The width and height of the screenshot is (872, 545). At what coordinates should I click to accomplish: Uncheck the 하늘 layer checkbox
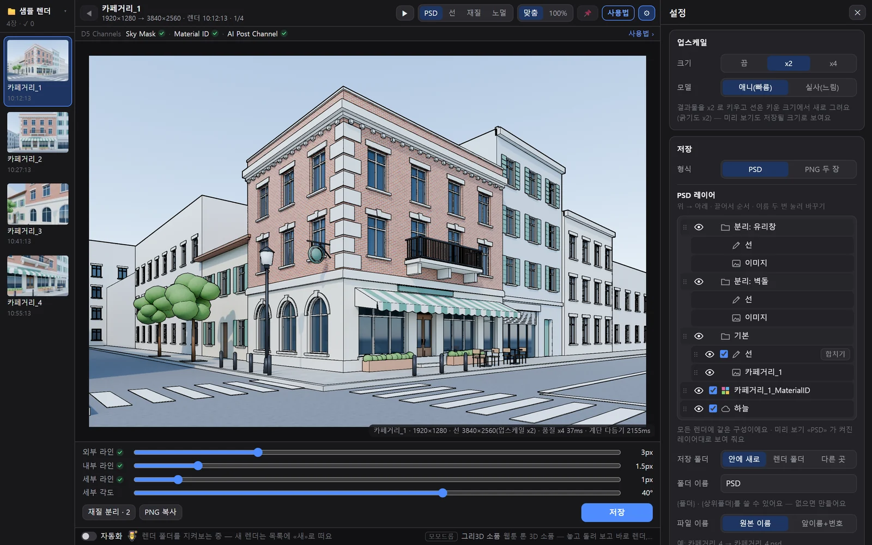tap(713, 408)
